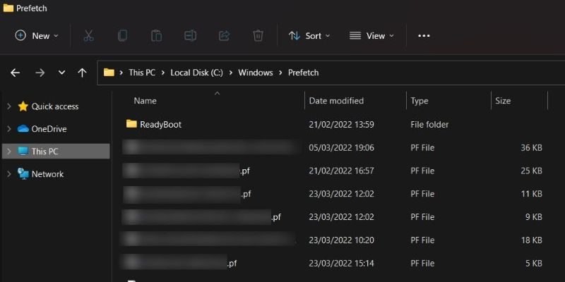Click the 9 KB size cell
565x282 pixels.
click(534, 217)
